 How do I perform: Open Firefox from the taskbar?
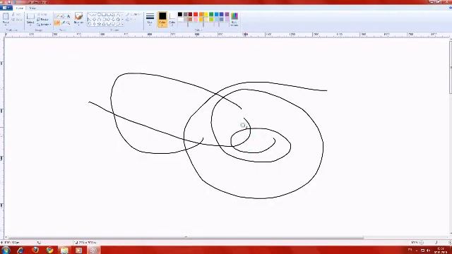pyautogui.click(x=35, y=250)
